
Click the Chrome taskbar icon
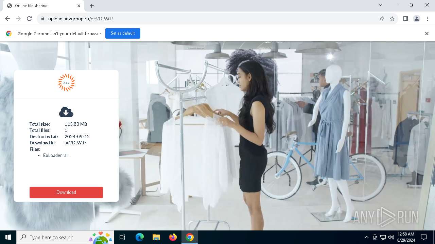(x=190, y=237)
